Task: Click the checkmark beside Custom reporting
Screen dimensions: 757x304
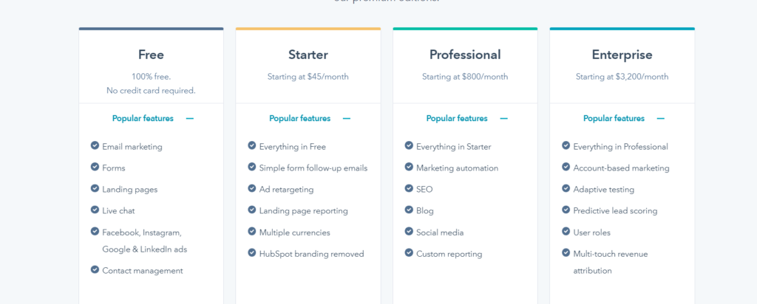Action: click(x=409, y=253)
